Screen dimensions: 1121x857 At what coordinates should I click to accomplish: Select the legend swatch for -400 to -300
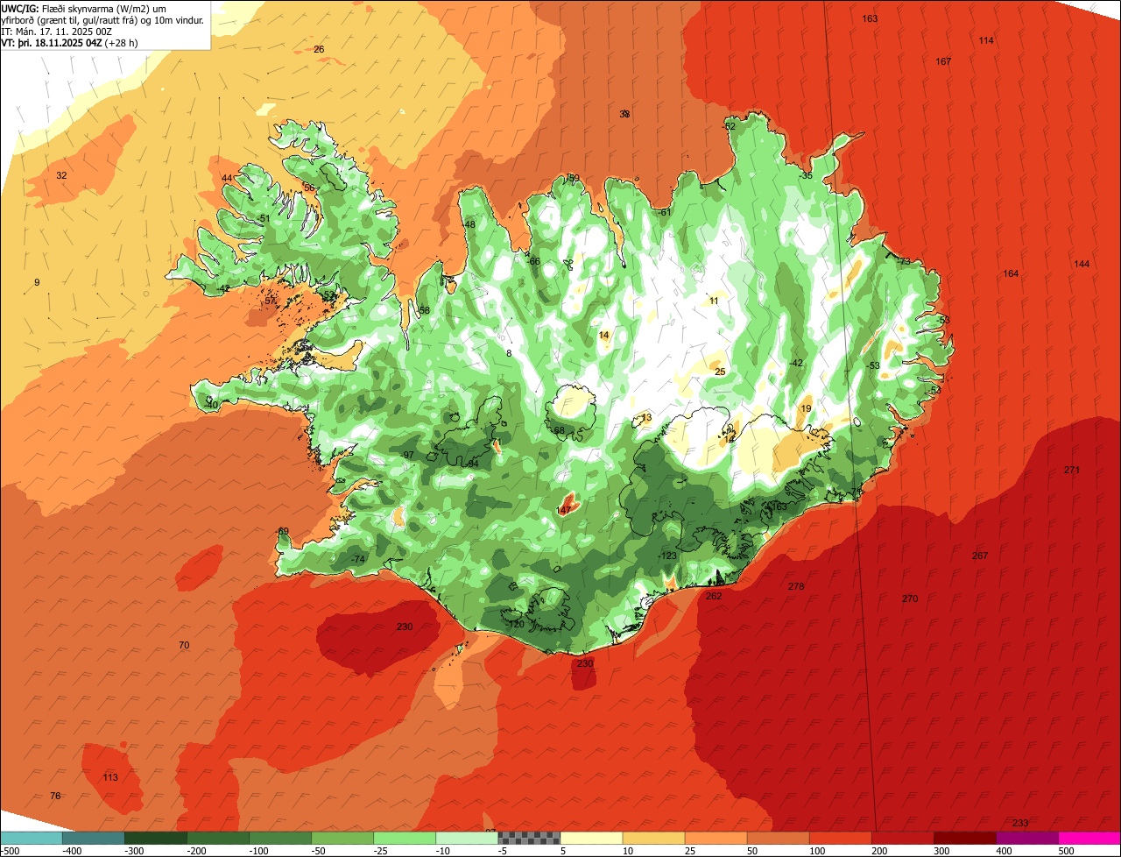[x=93, y=838]
